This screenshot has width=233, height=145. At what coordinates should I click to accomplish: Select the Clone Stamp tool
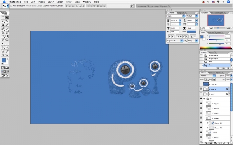pos(3,32)
